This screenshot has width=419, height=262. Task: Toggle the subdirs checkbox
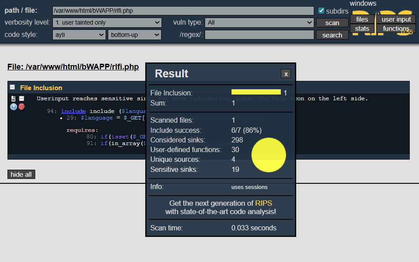[321, 11]
